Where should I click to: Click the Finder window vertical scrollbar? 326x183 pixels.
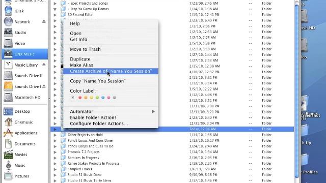[x=296, y=91]
